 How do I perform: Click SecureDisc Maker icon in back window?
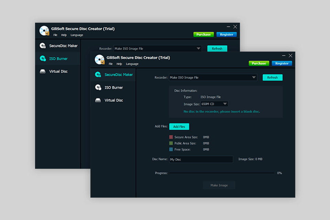tap(43, 46)
